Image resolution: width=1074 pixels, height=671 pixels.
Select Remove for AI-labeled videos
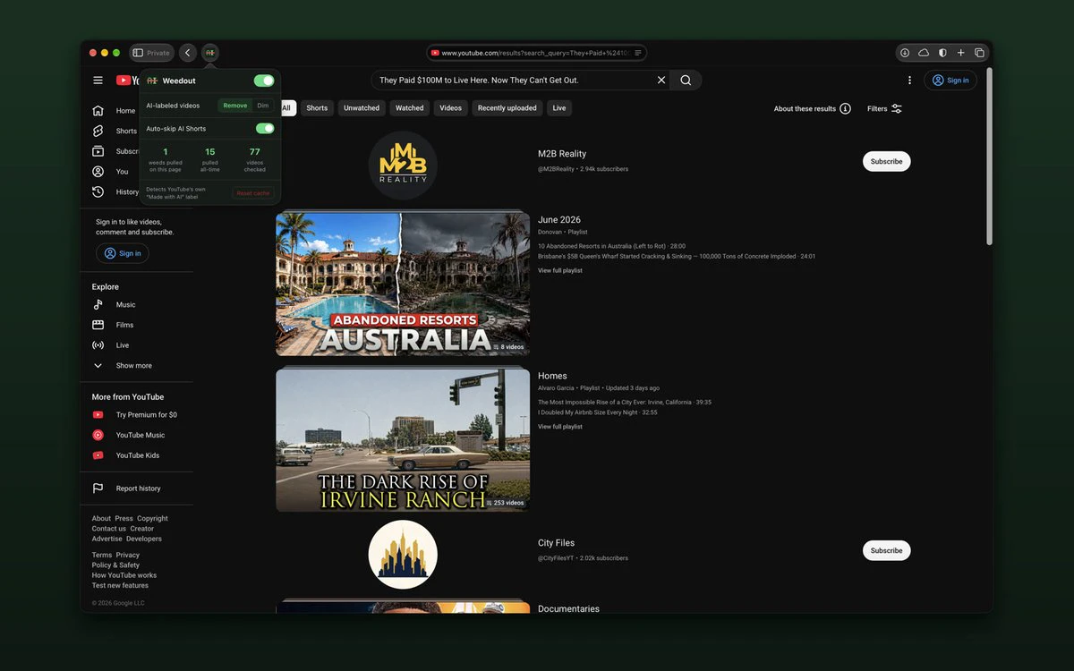pos(235,106)
